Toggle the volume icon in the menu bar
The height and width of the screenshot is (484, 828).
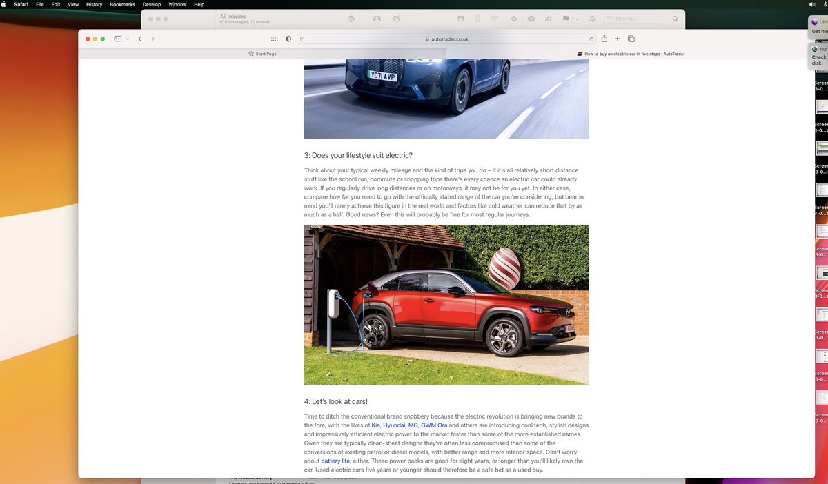(811, 4)
